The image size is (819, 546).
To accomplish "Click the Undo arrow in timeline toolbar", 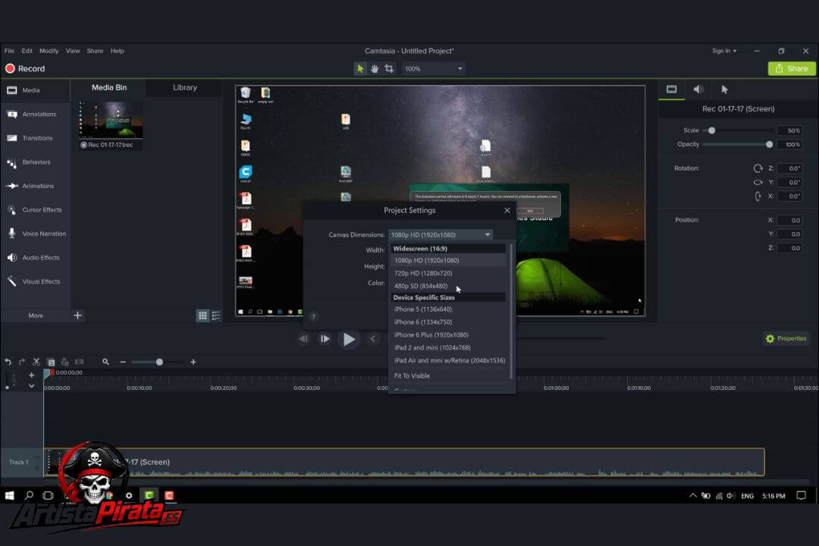I will 8,362.
